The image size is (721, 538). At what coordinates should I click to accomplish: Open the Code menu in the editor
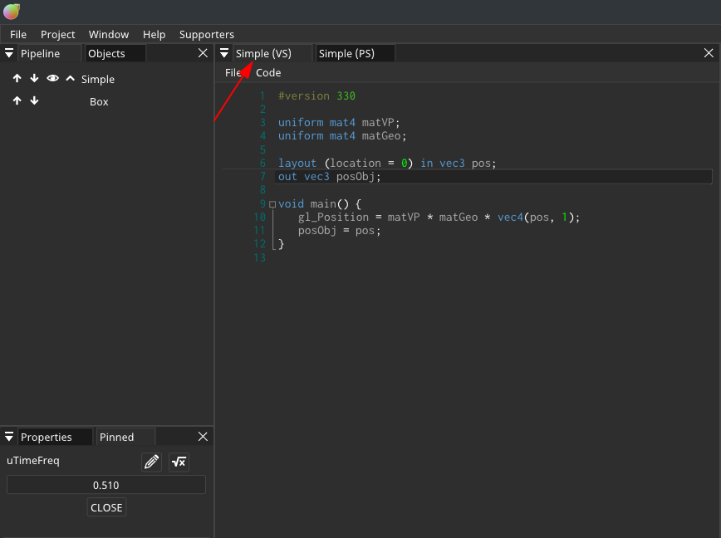[x=267, y=72]
